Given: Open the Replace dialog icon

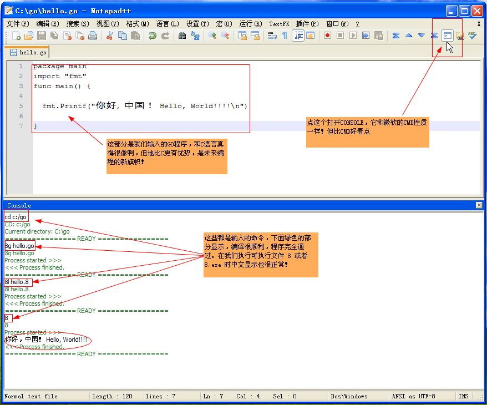Looking at the screenshot, I should tap(195, 36).
